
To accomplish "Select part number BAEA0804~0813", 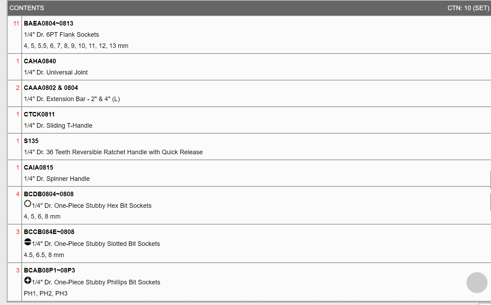I will 49,23.
